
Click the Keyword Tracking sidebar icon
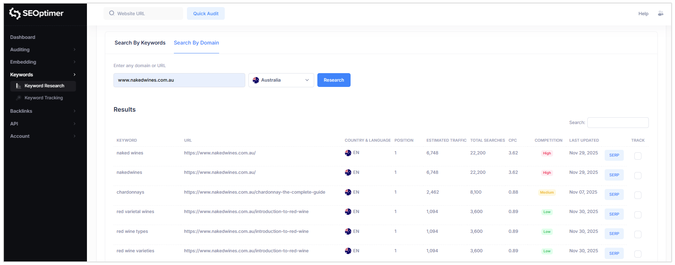click(19, 98)
